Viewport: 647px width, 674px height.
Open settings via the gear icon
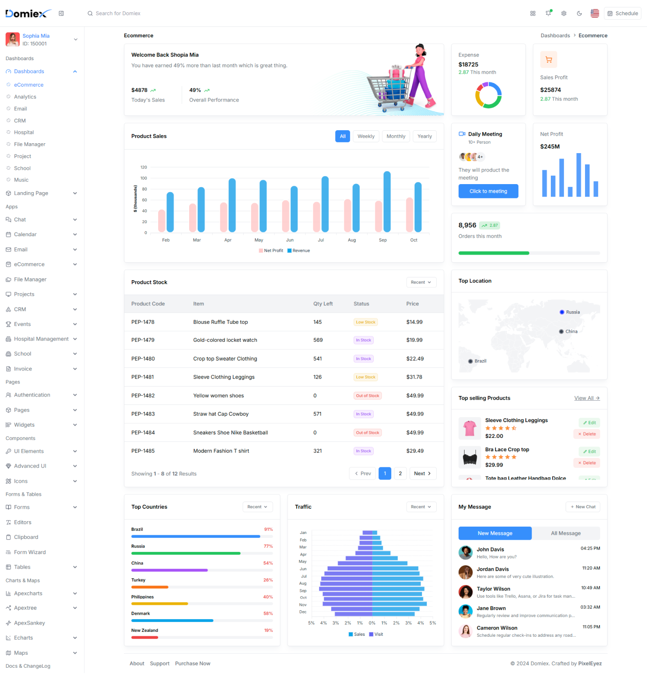click(564, 13)
